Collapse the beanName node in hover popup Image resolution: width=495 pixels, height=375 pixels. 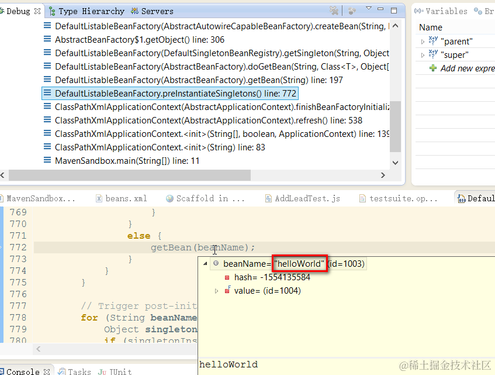pyautogui.click(x=206, y=263)
